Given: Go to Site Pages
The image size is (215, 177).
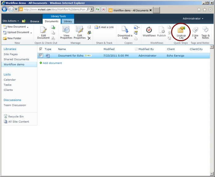Looking at the screenshot, I should point(11,54).
